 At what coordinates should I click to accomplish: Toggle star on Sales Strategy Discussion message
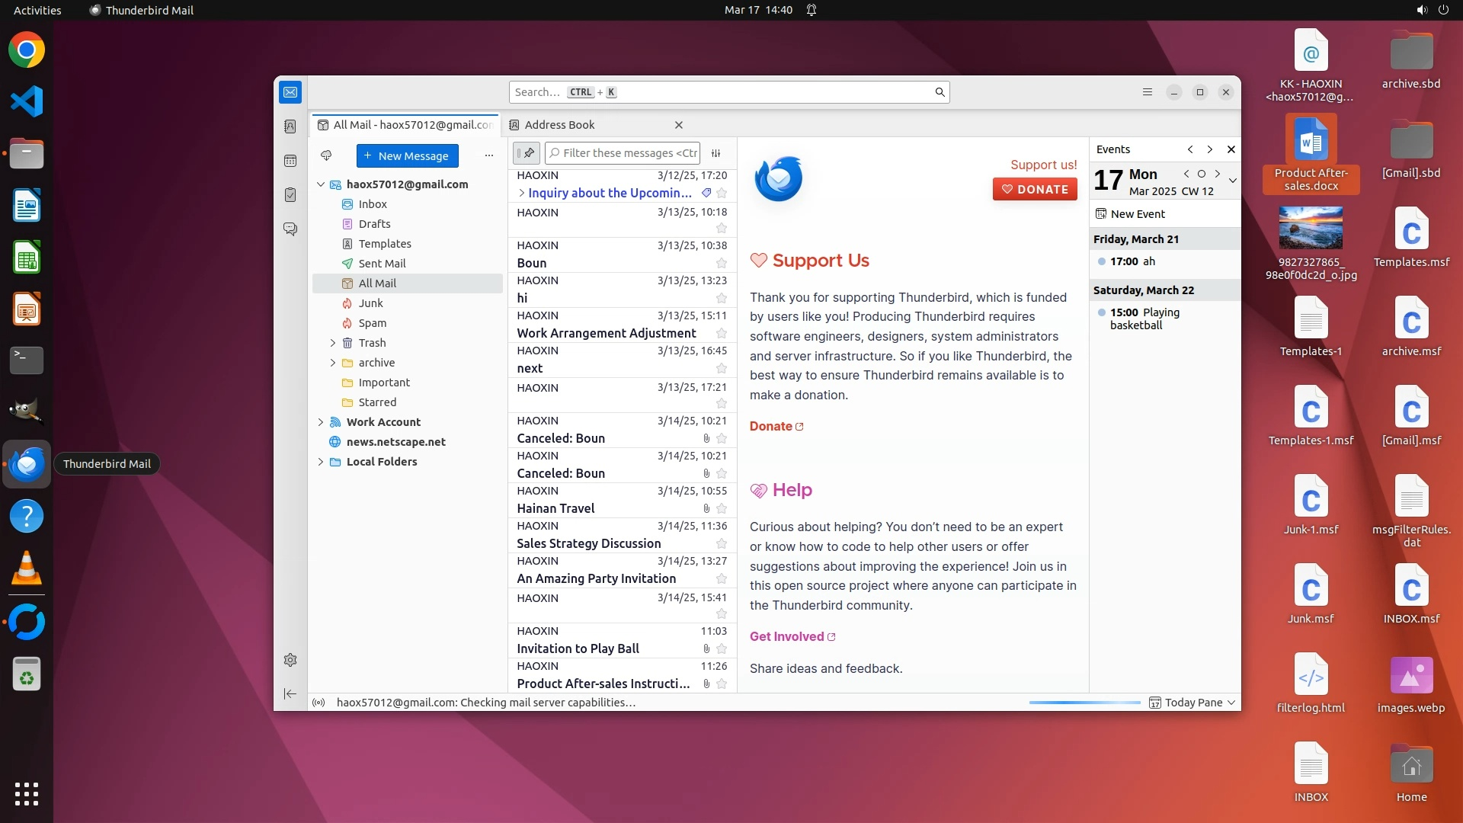[x=722, y=544]
